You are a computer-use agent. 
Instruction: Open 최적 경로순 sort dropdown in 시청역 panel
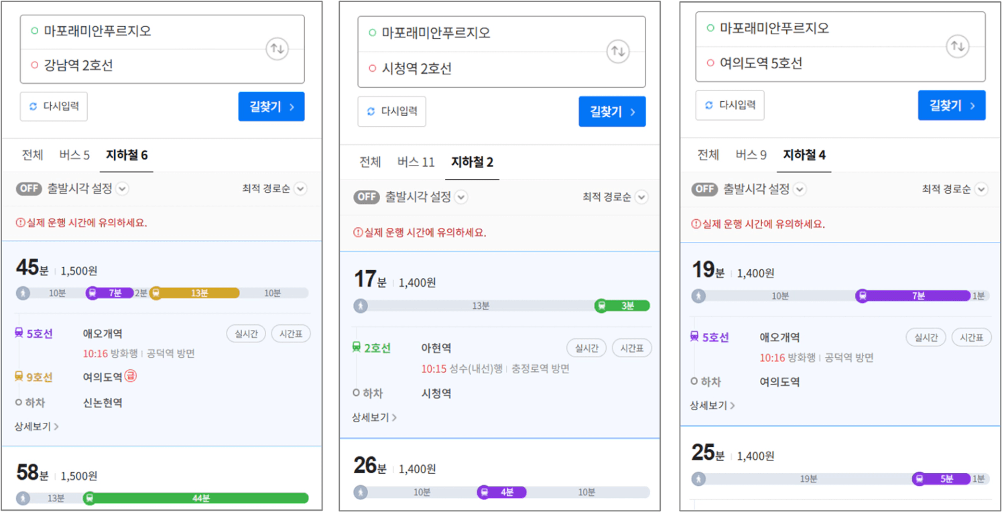(614, 197)
